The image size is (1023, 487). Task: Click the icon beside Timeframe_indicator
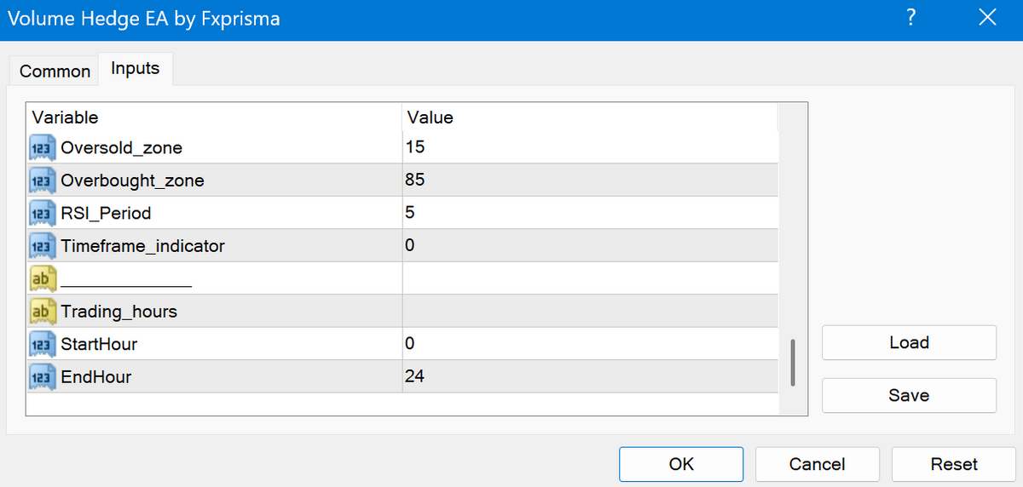click(43, 246)
